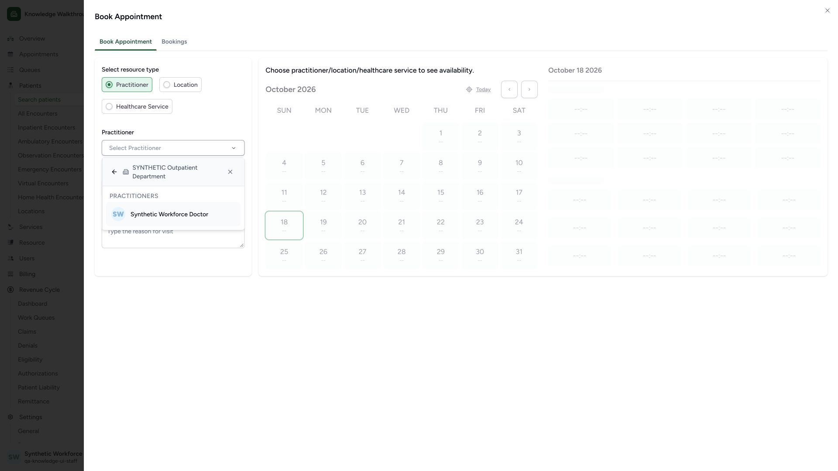Screen dimensions: 838x471
Task: Open the Select Practitioner dropdown
Action: (173, 148)
